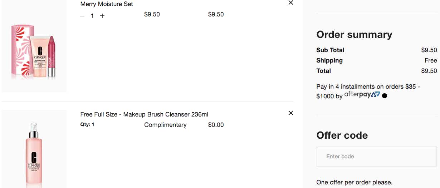Select the quantity value between minus and plus
Screen dimensions: 440x188
[x=92, y=16]
